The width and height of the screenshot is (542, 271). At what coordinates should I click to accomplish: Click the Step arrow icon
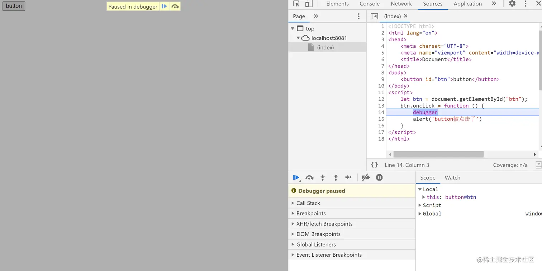pyautogui.click(x=348, y=177)
